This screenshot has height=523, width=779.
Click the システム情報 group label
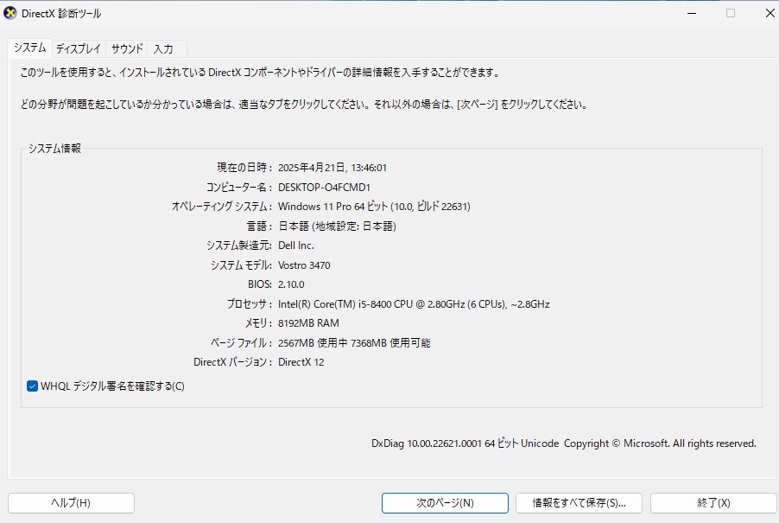(54, 148)
